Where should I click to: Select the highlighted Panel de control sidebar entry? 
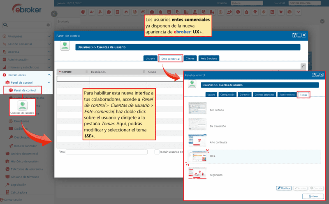(23, 90)
